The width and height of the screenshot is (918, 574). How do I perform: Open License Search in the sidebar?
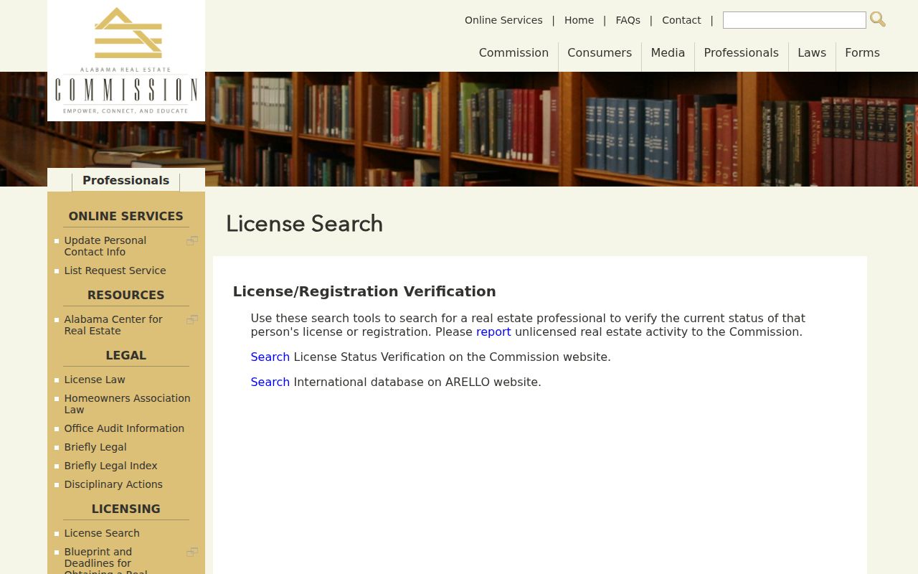[102, 533]
